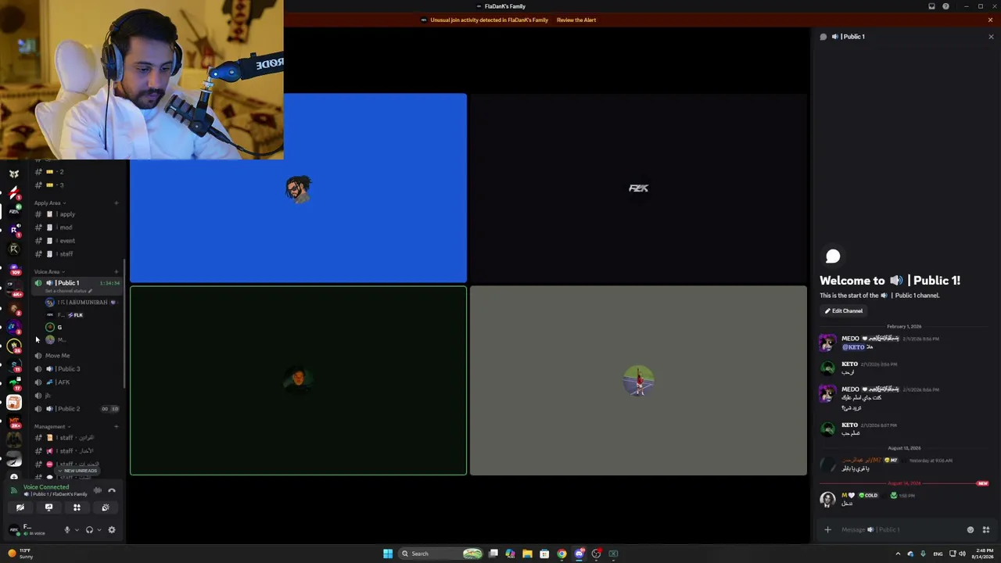Image resolution: width=1001 pixels, height=563 pixels.
Task: Open the apply text channel
Action: coord(77,213)
